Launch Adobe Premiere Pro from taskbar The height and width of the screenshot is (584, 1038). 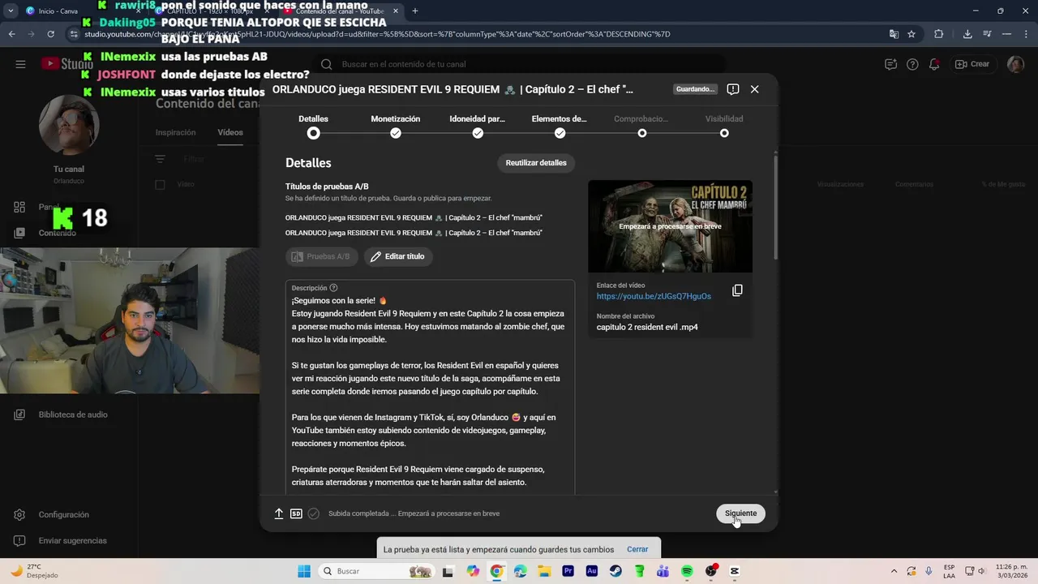point(568,571)
